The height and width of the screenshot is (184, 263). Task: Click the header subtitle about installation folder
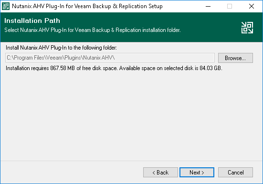coord(93,30)
